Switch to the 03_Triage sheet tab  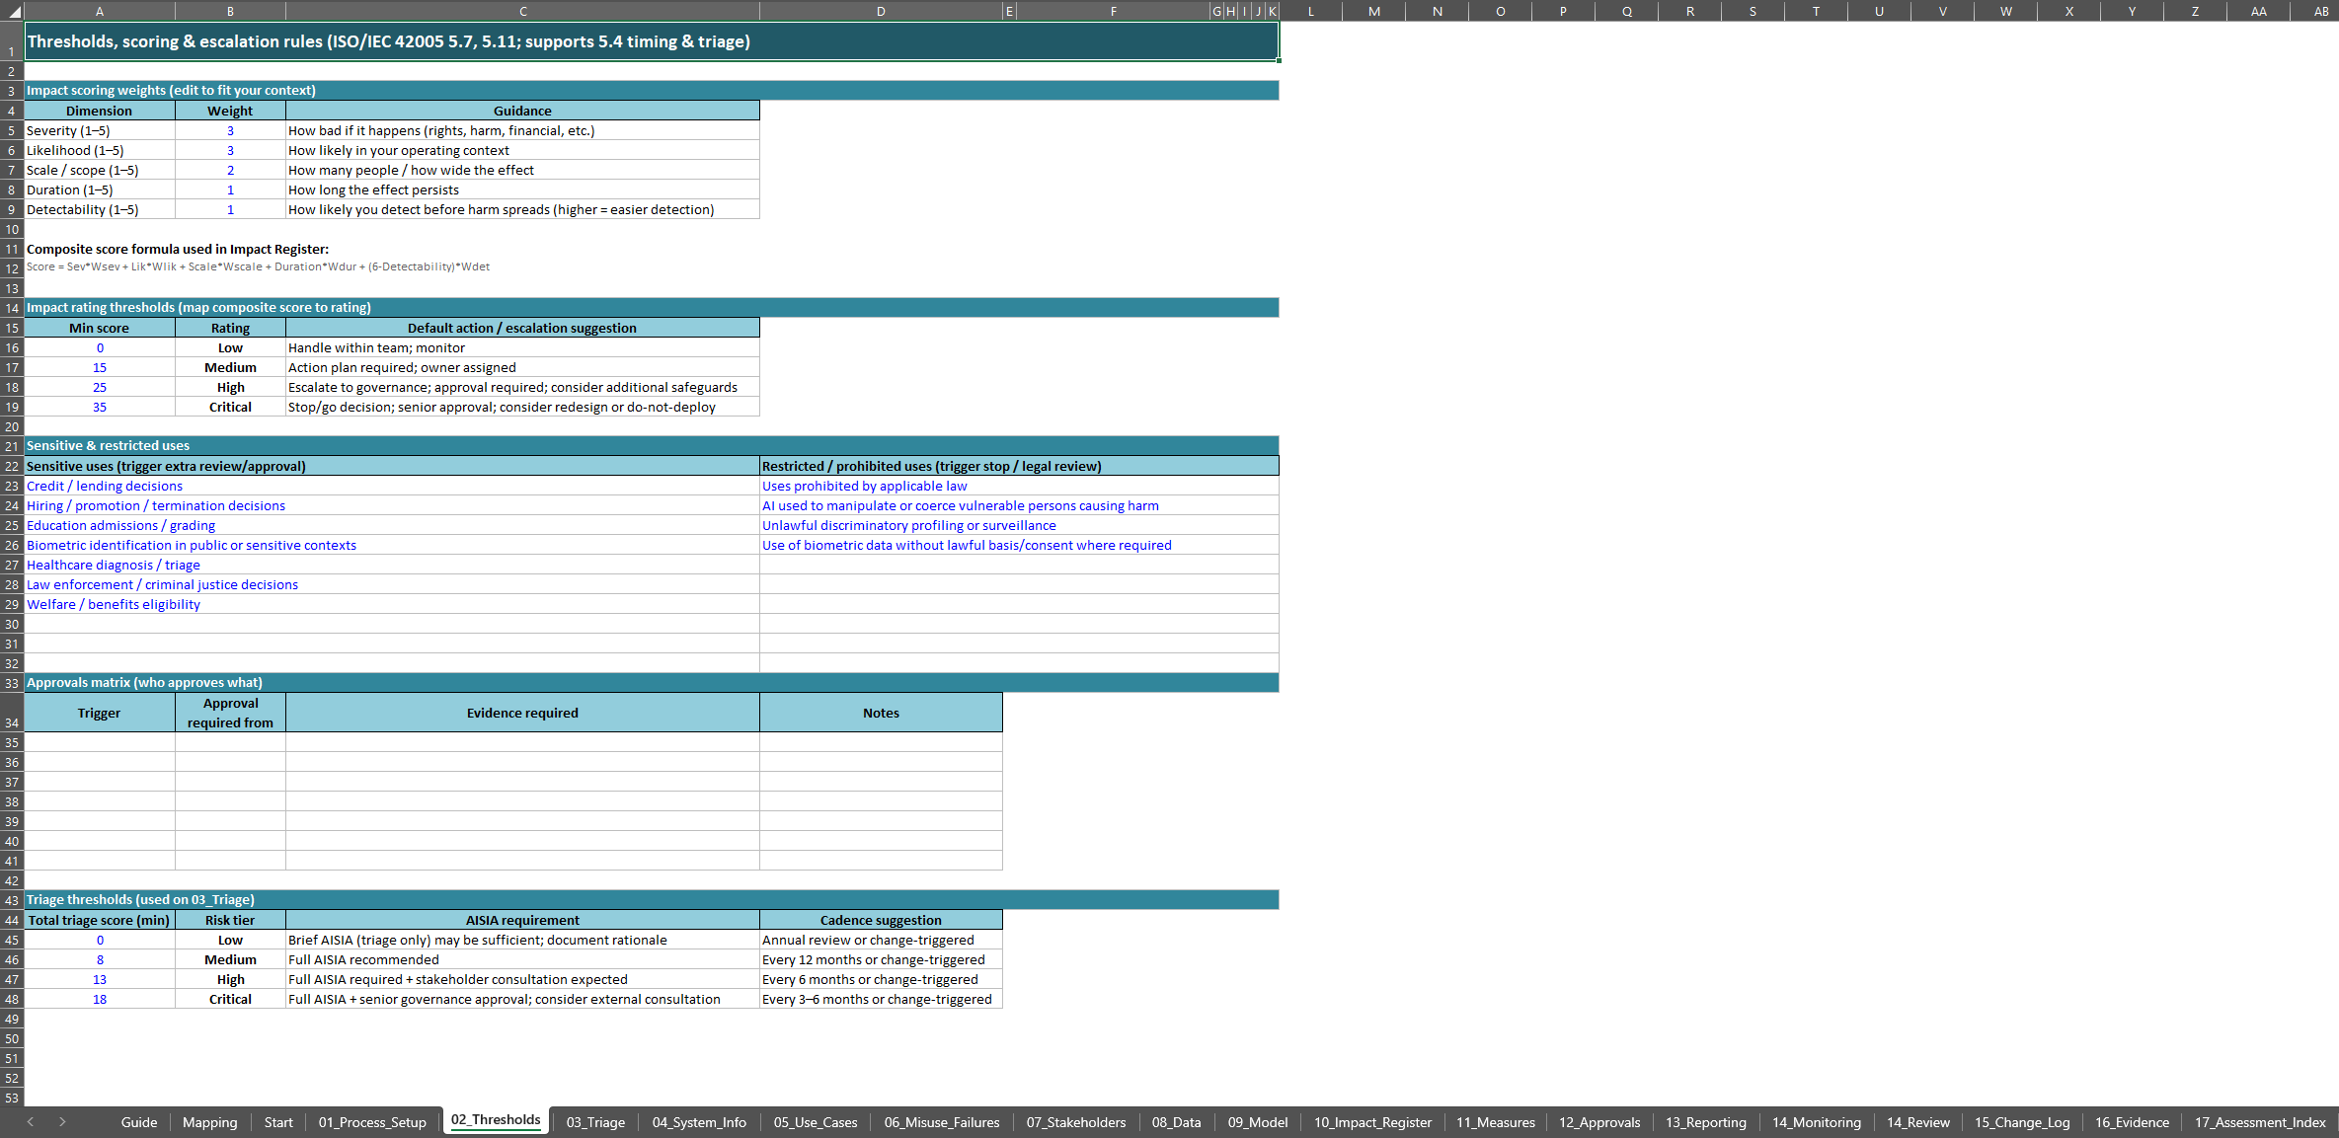pyautogui.click(x=595, y=1122)
